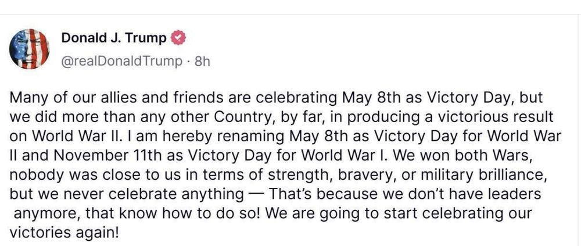Open the Donald J. Trump display name
This screenshot has width=581, height=246.
point(114,37)
